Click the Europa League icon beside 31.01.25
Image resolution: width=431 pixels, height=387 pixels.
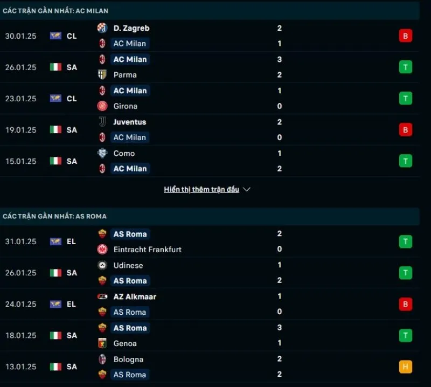click(55, 241)
